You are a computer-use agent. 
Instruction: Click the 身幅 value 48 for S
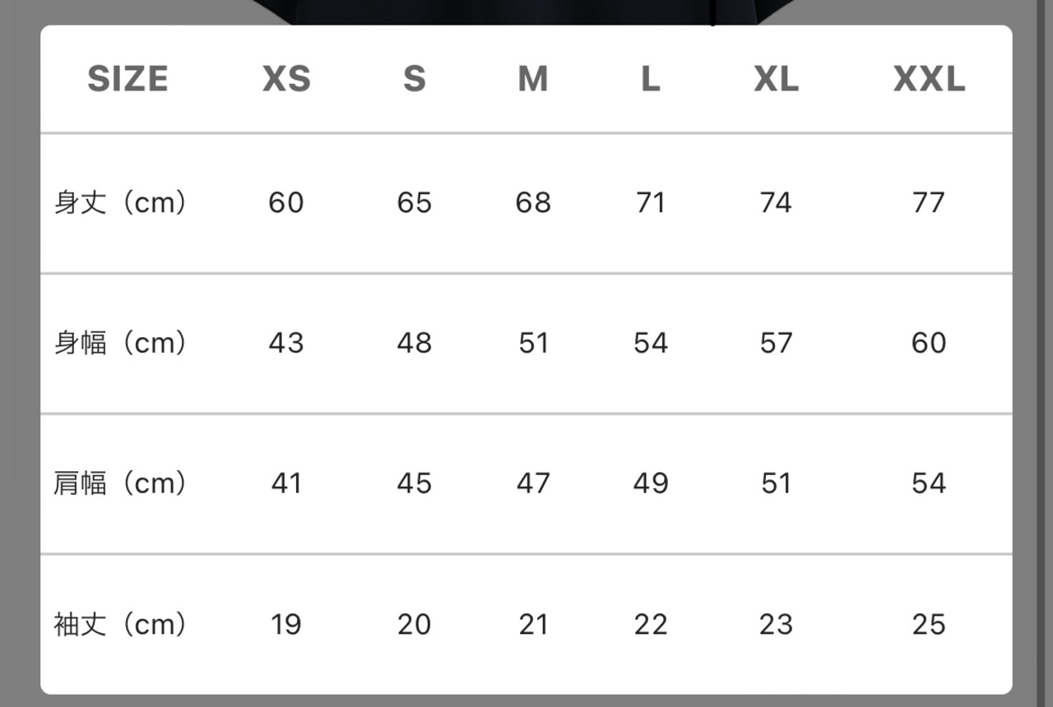414,343
